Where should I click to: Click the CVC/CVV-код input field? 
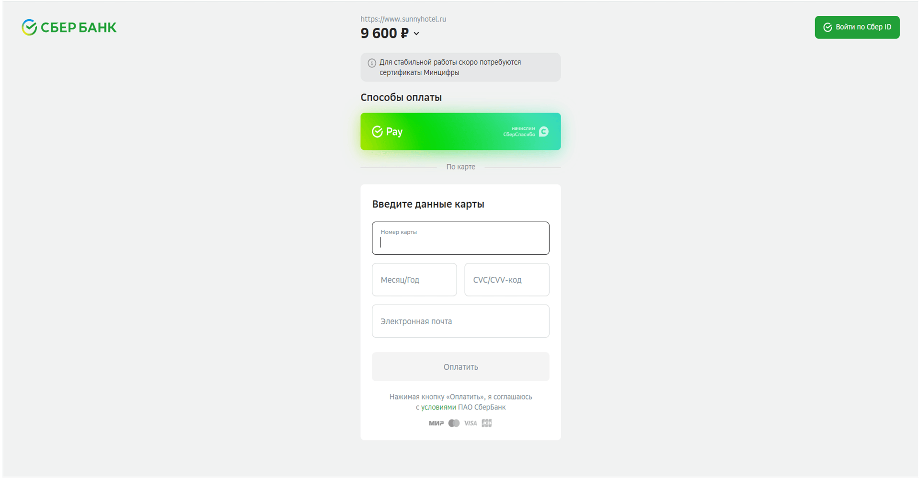tap(506, 280)
